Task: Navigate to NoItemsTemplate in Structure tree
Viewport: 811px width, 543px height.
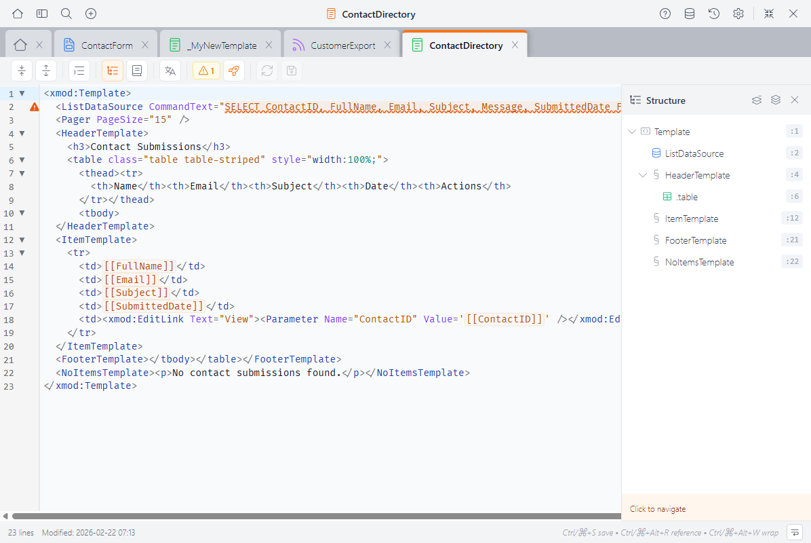Action: coord(699,262)
